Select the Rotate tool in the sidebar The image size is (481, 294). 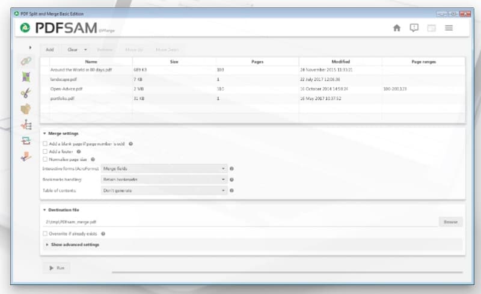pyautogui.click(x=26, y=141)
